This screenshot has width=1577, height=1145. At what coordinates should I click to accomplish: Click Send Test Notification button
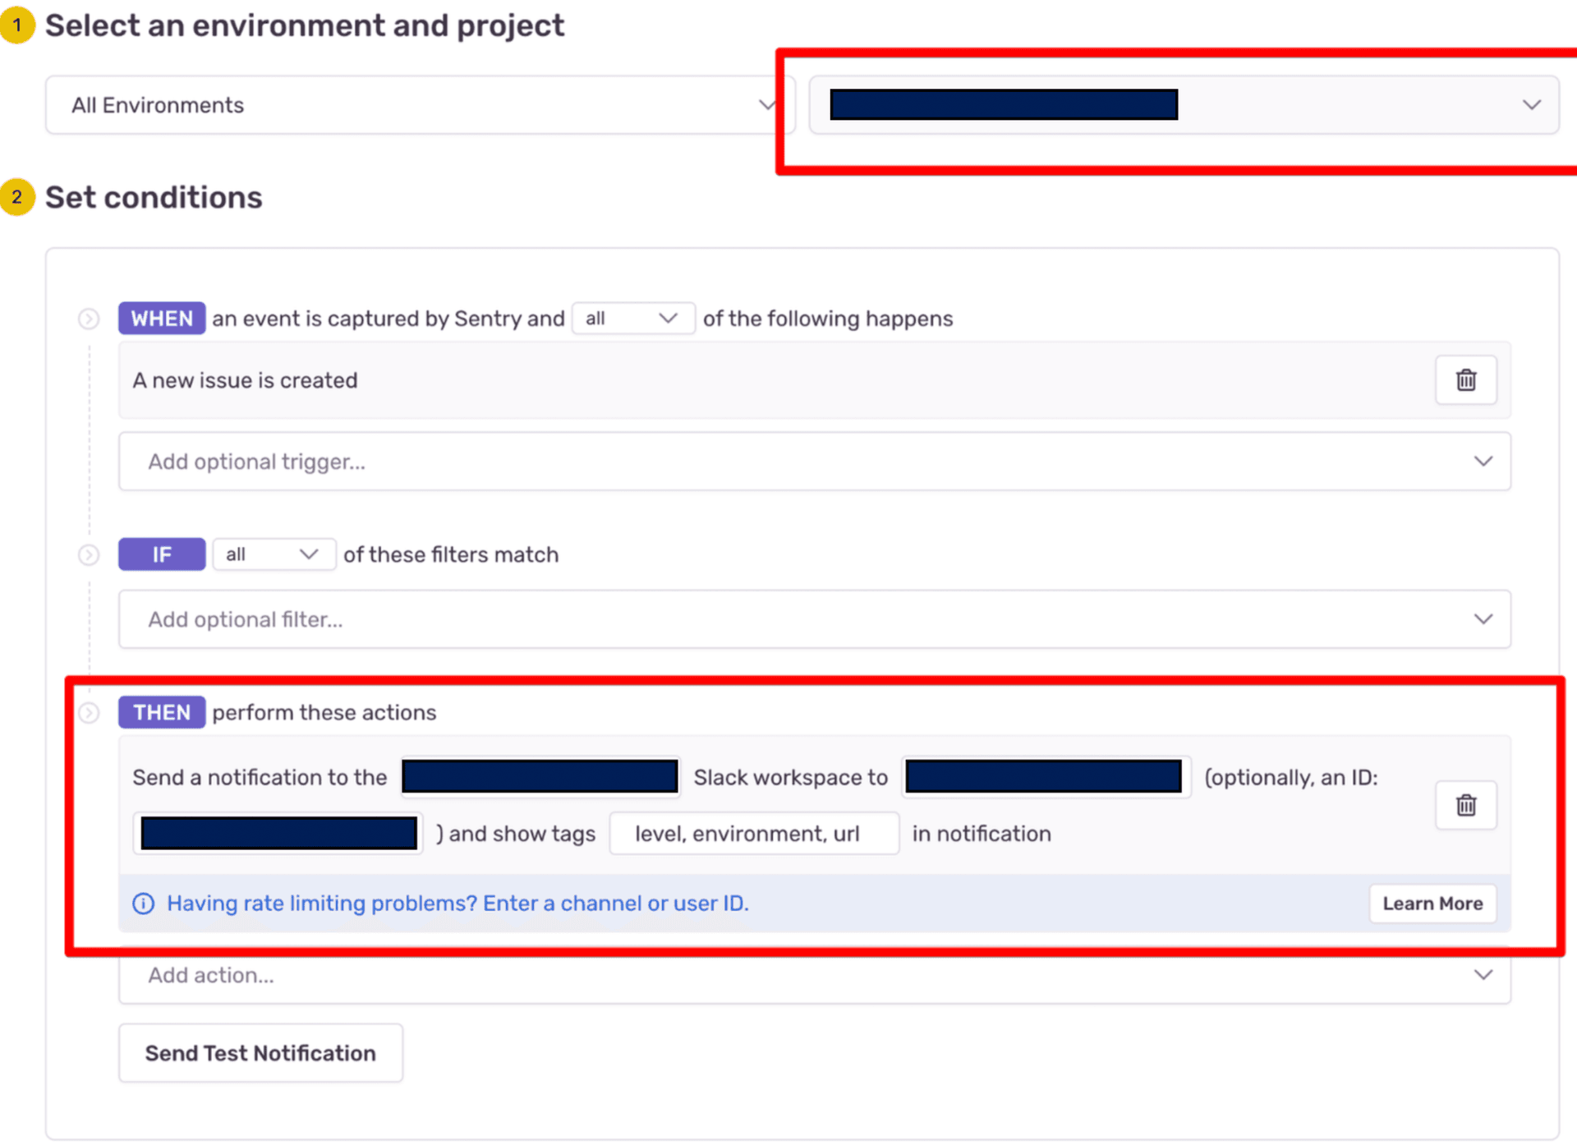click(260, 1053)
